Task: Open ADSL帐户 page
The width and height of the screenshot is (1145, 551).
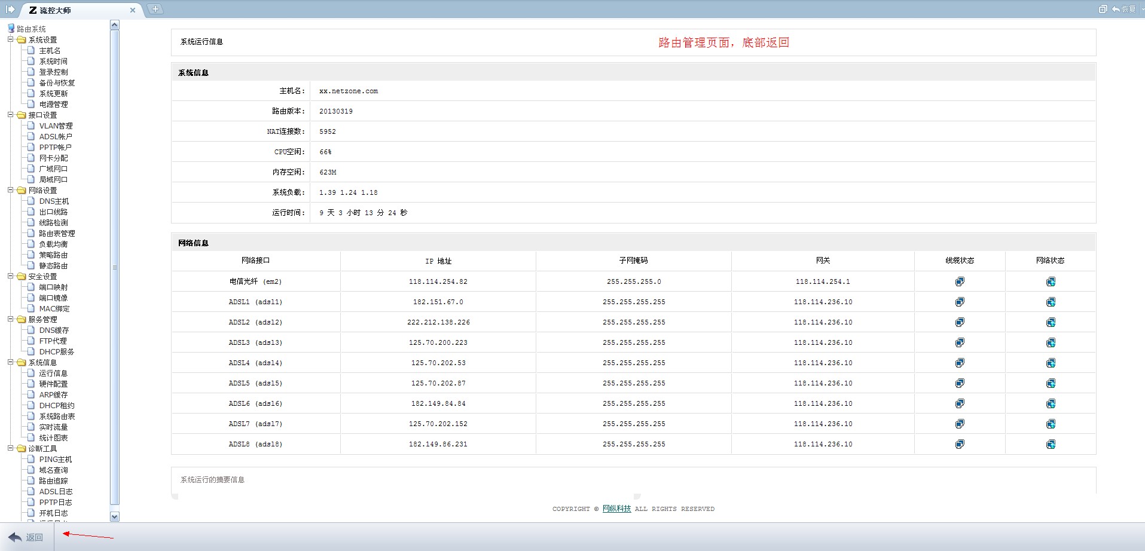Action: click(56, 137)
